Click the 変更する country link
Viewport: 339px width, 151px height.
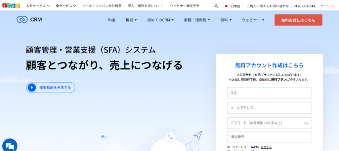[266, 147]
